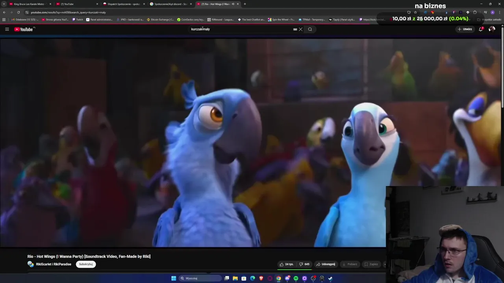Open the Odebrane Gmail bookmark
Image resolution: width=504 pixels, height=283 pixels.
coord(25,20)
